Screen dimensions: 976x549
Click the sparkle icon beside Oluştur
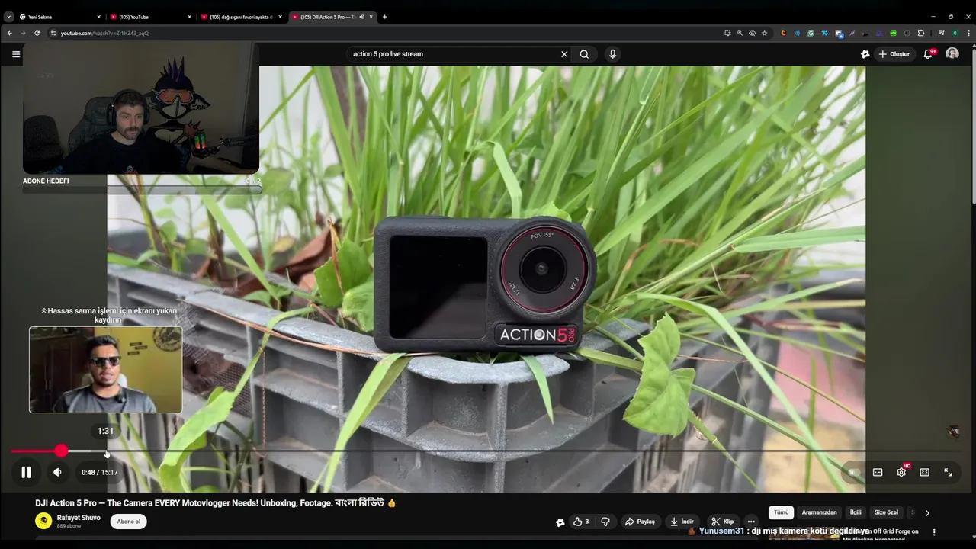click(x=865, y=54)
